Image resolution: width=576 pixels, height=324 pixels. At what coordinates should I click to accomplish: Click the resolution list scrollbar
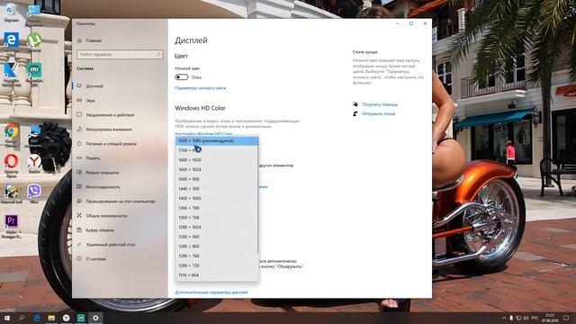click(x=258, y=198)
